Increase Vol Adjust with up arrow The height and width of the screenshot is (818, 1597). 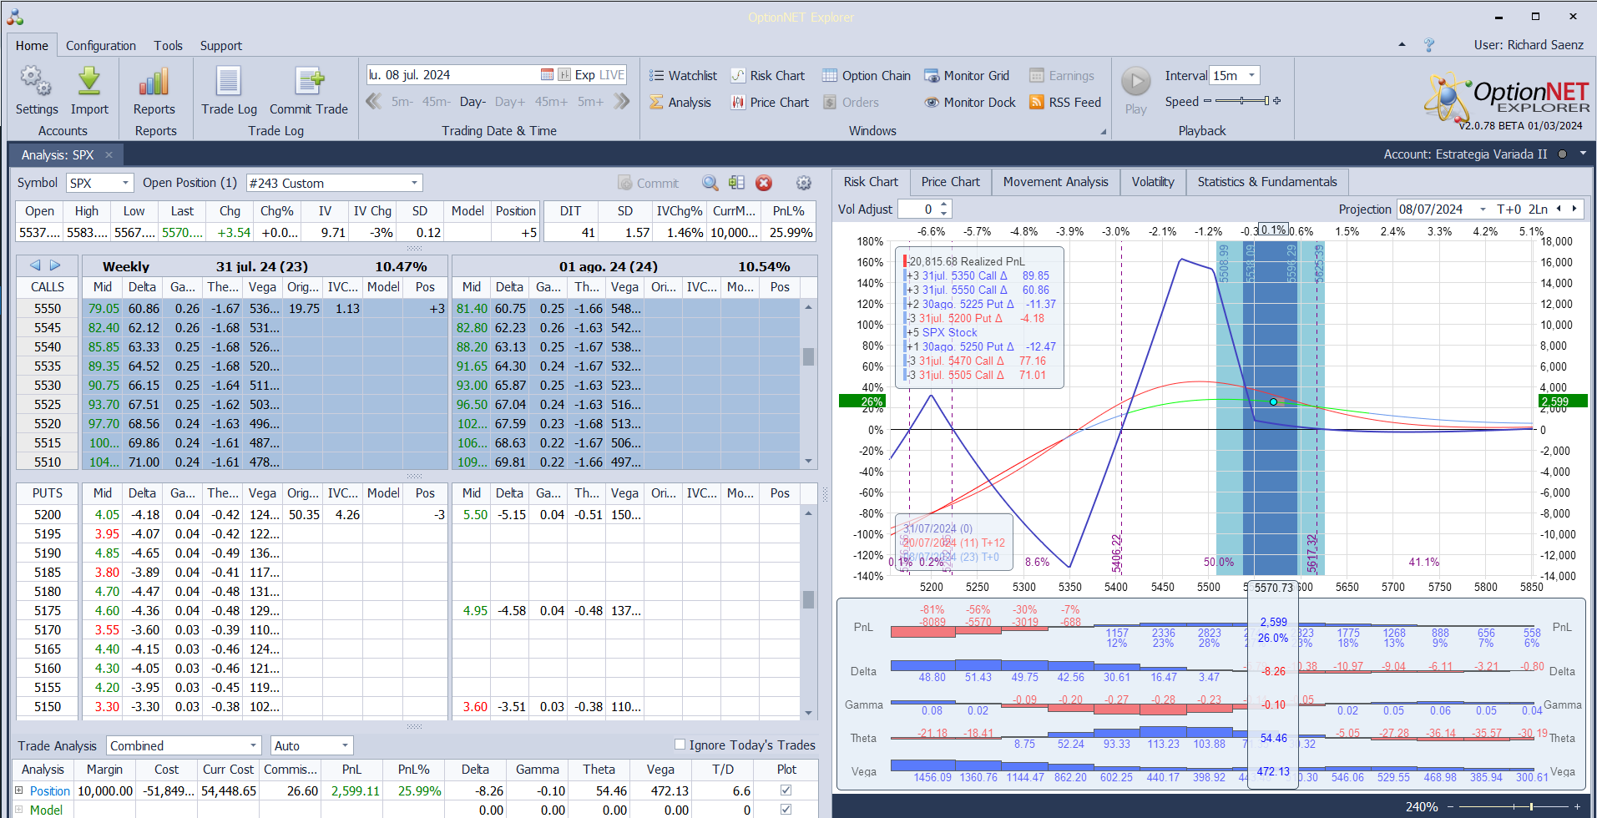pos(944,204)
